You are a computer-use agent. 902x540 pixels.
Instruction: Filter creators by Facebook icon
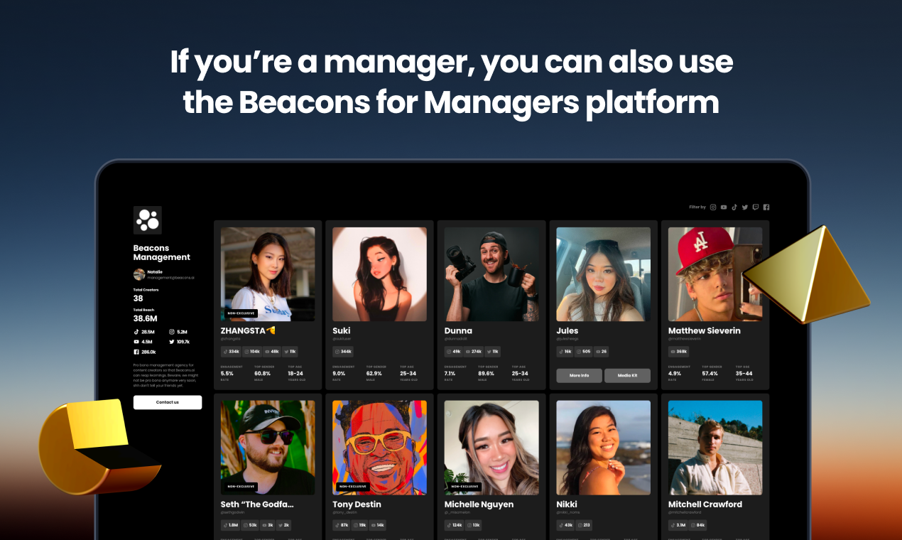pyautogui.click(x=766, y=207)
